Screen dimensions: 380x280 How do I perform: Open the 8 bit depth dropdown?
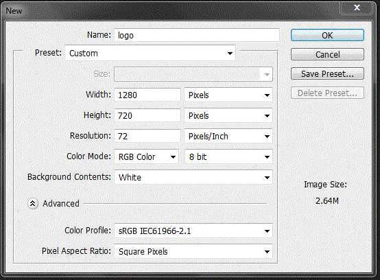(228, 157)
